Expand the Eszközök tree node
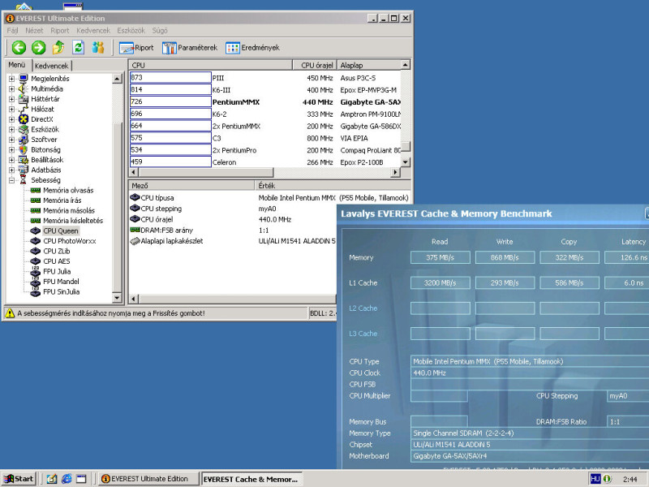 click(x=11, y=129)
